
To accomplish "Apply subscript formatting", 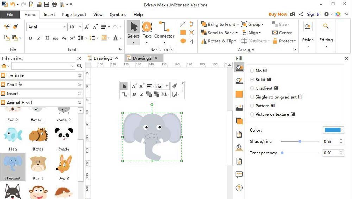I will (x=64, y=38).
